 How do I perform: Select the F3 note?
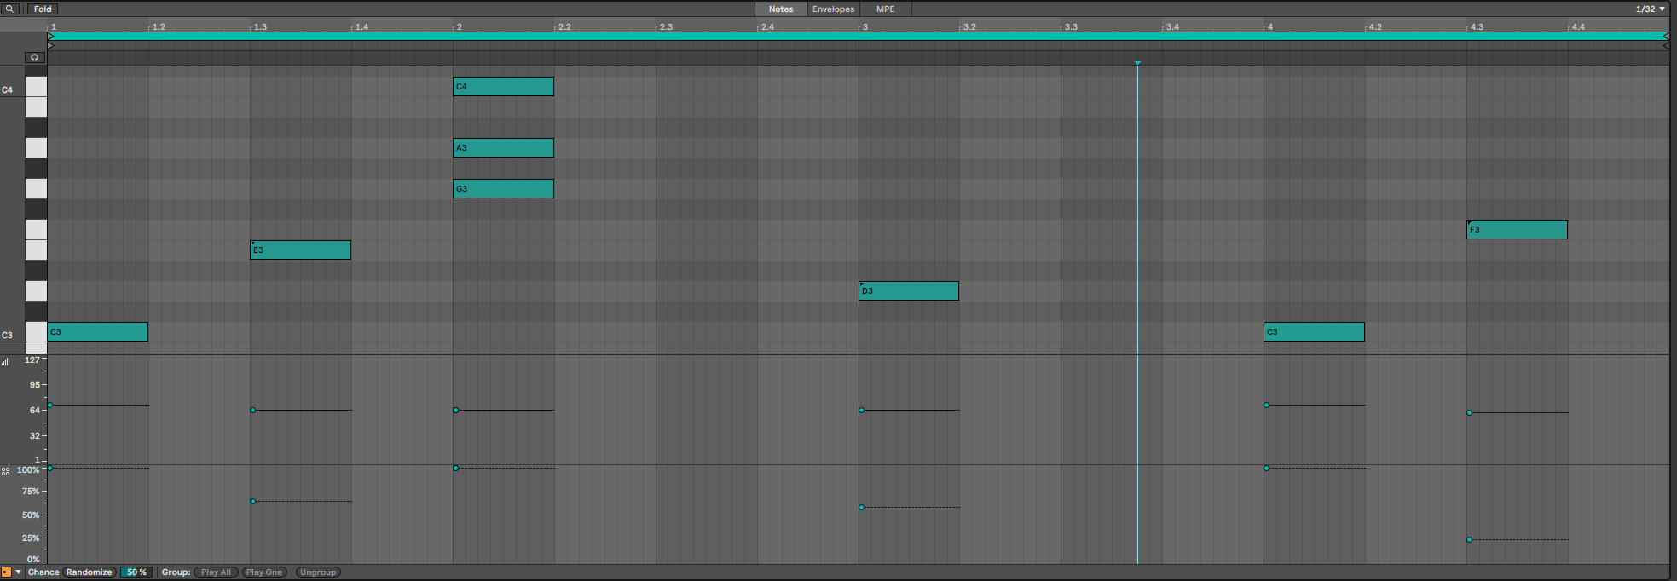pyautogui.click(x=1517, y=230)
